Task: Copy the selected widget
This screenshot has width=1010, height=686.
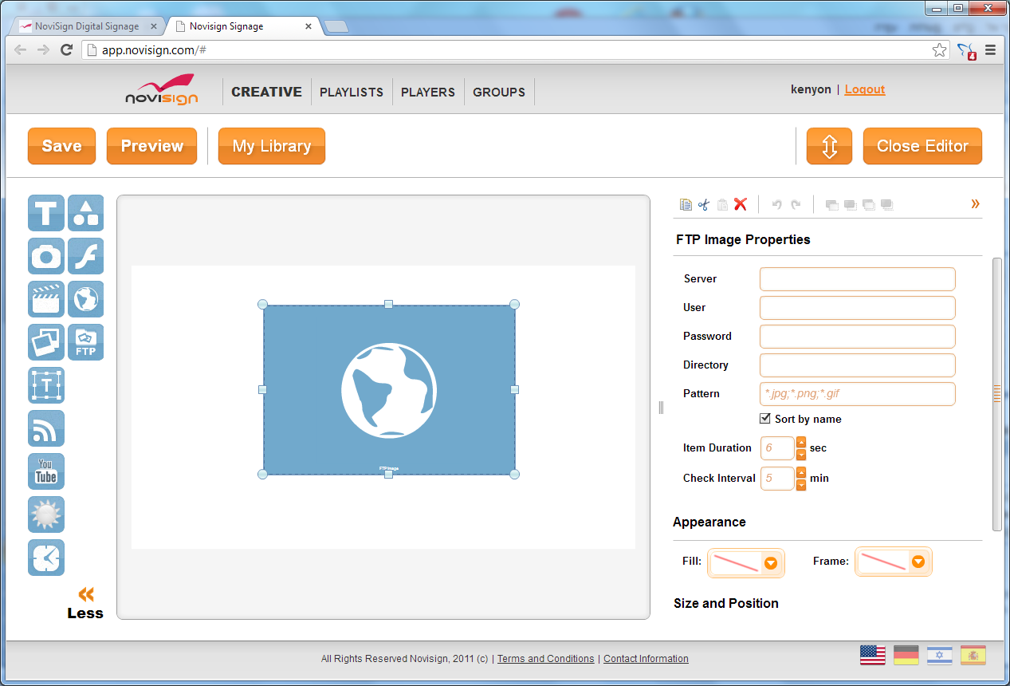Action: pos(686,204)
